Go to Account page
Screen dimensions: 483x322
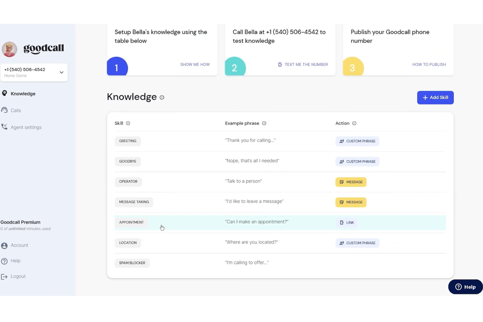pyautogui.click(x=19, y=245)
